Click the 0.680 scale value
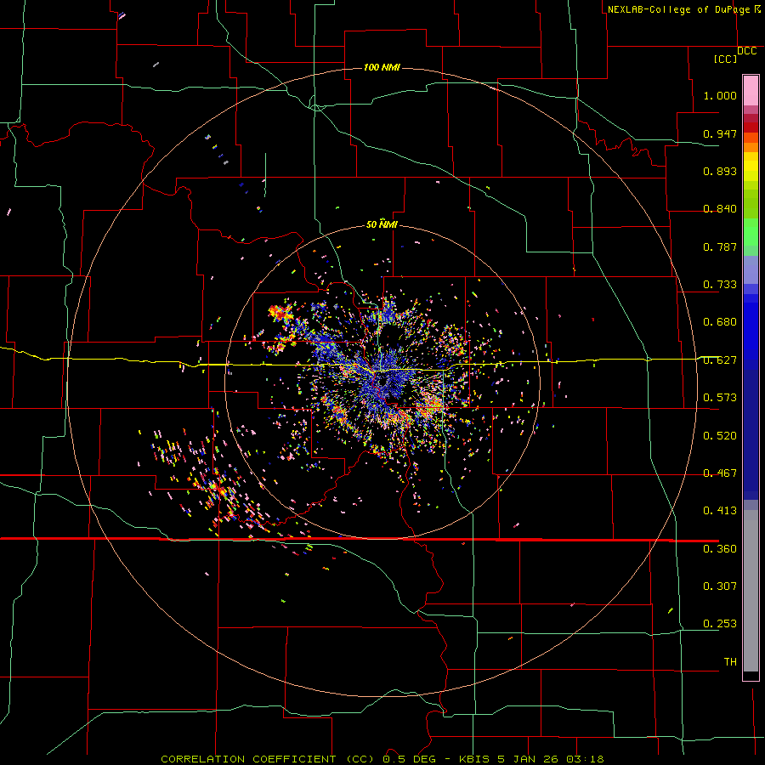765x765 pixels. pos(720,322)
